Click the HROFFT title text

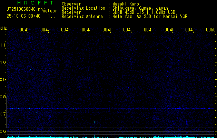point(35,3)
